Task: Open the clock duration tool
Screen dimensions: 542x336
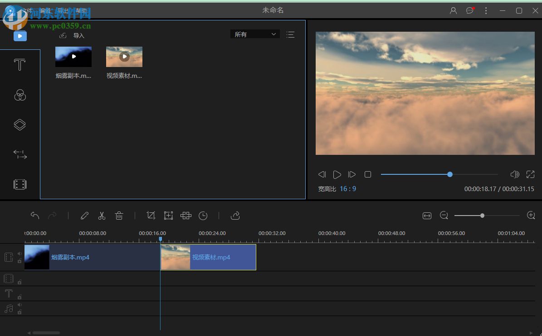Action: point(203,216)
